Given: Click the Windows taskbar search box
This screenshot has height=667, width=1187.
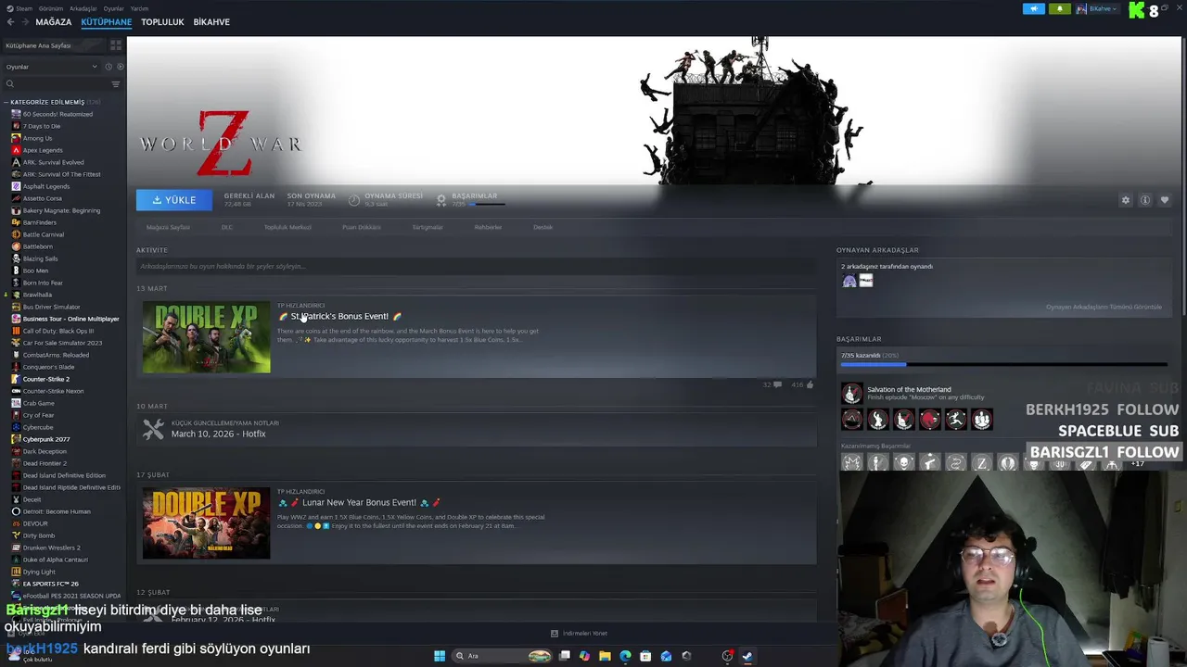Looking at the screenshot, I should 502,656.
